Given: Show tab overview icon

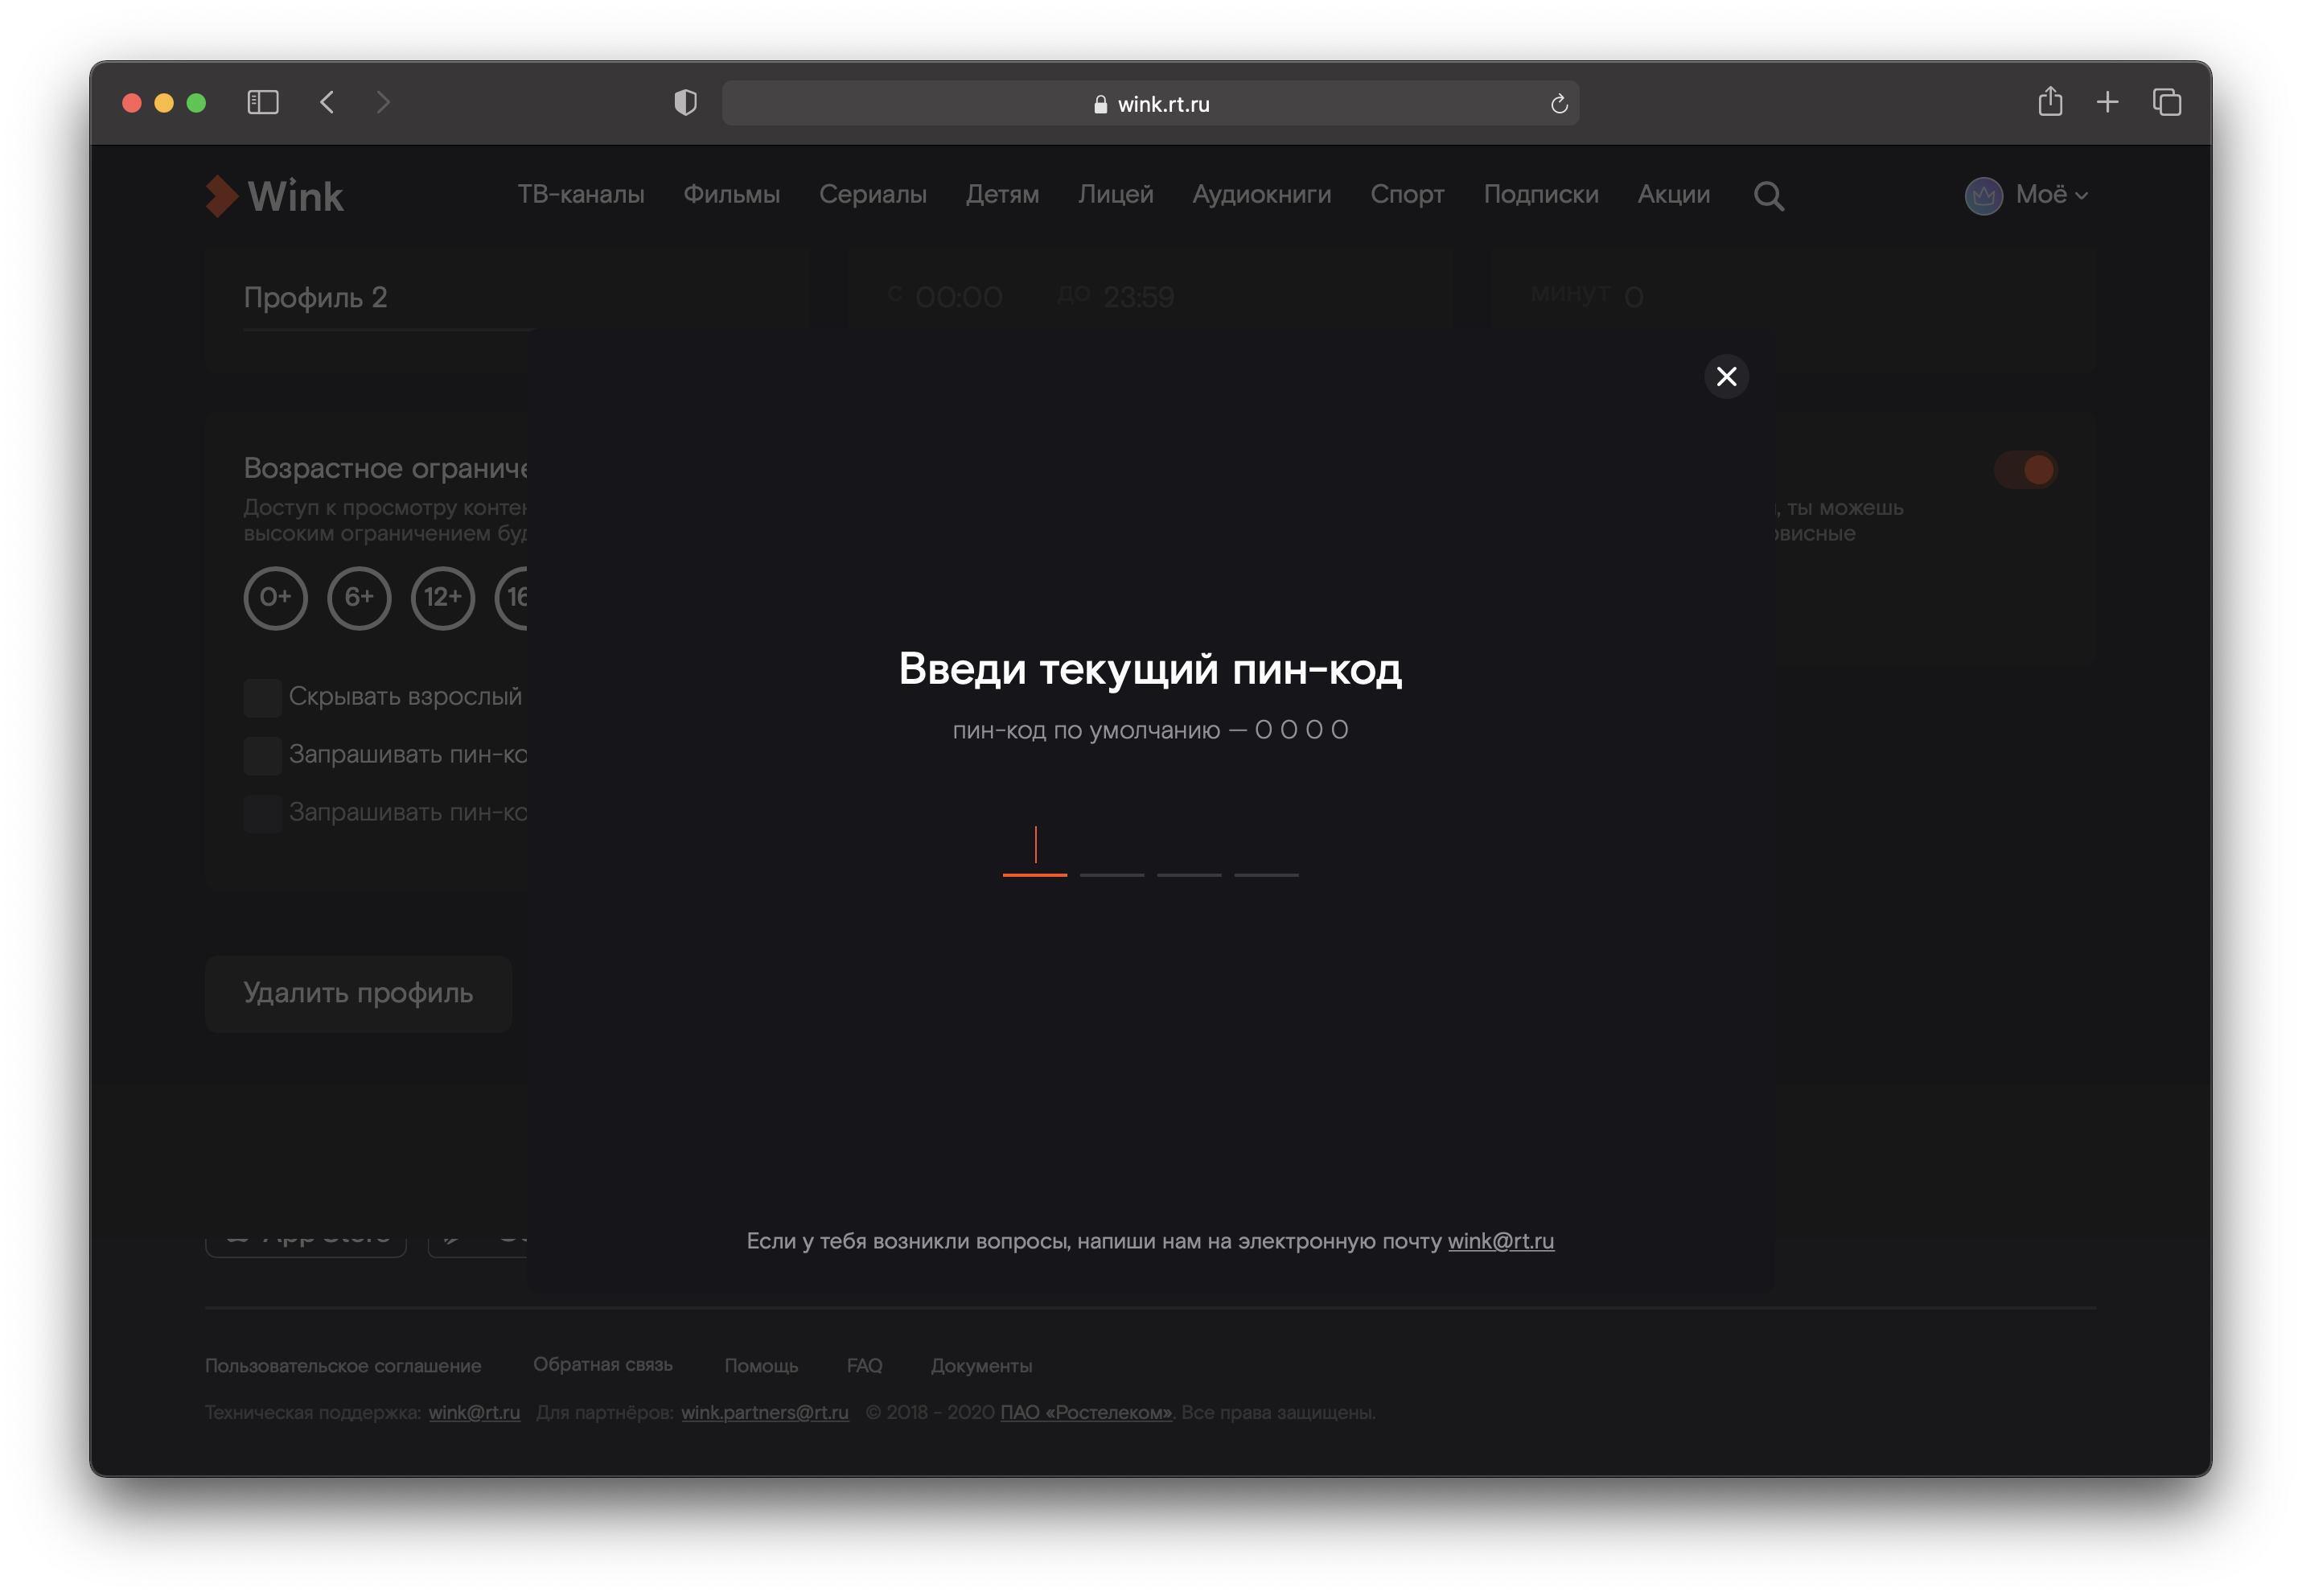Looking at the screenshot, I should 2166,102.
